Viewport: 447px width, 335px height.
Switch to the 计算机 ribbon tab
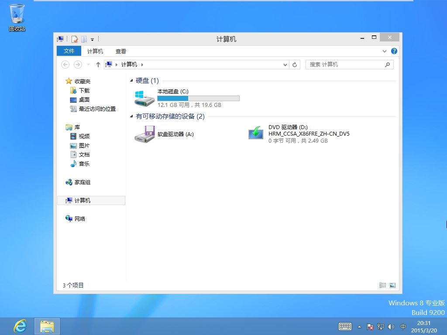pyautogui.click(x=95, y=51)
